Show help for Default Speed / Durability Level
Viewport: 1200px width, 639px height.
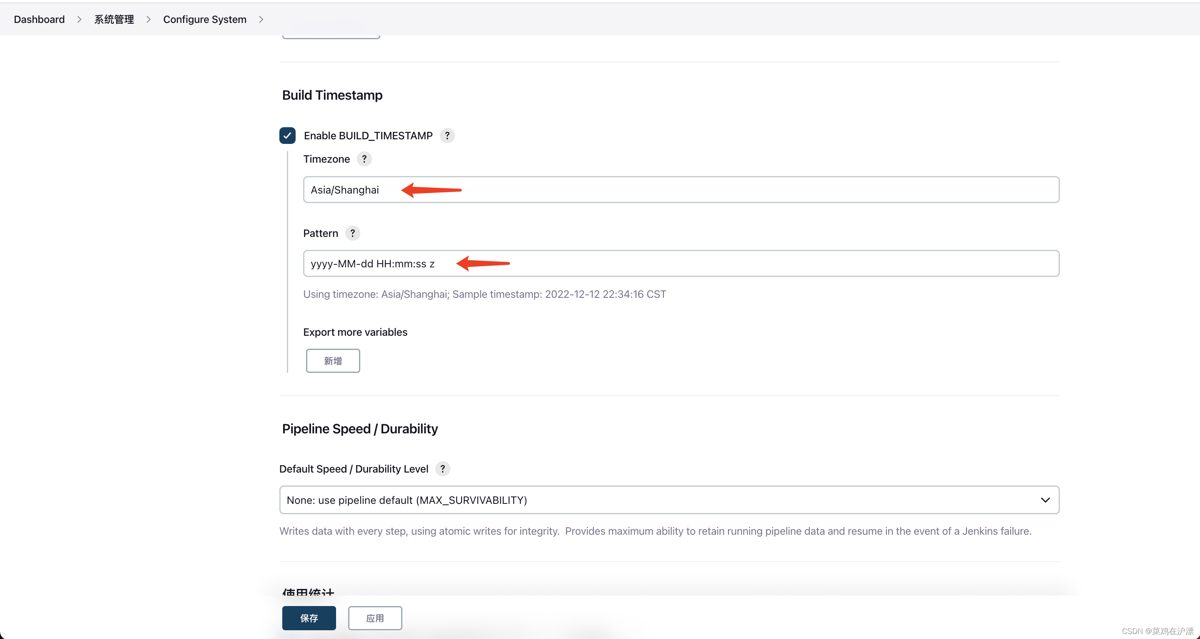pyautogui.click(x=442, y=469)
